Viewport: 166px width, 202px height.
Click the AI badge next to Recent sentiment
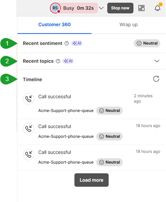tap(77, 43)
